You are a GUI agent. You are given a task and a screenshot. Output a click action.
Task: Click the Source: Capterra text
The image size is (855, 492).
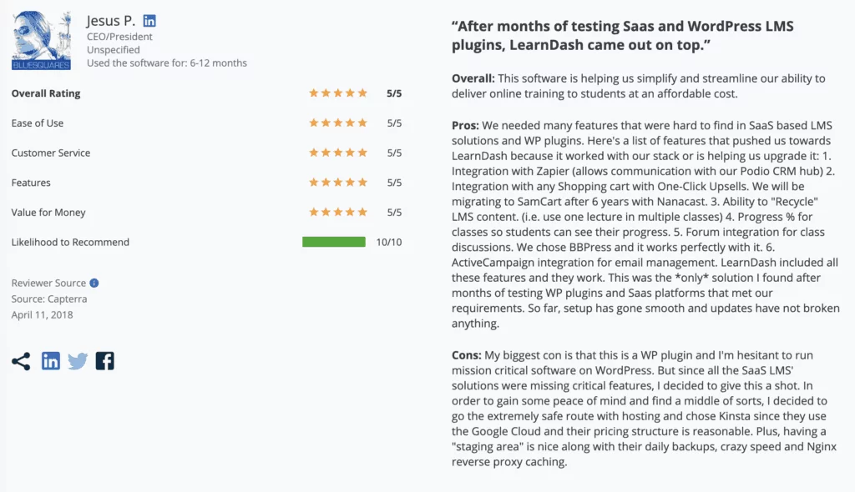click(x=49, y=299)
